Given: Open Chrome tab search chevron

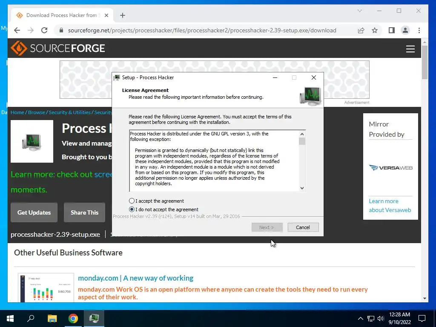Looking at the screenshot, I should [x=359, y=11].
